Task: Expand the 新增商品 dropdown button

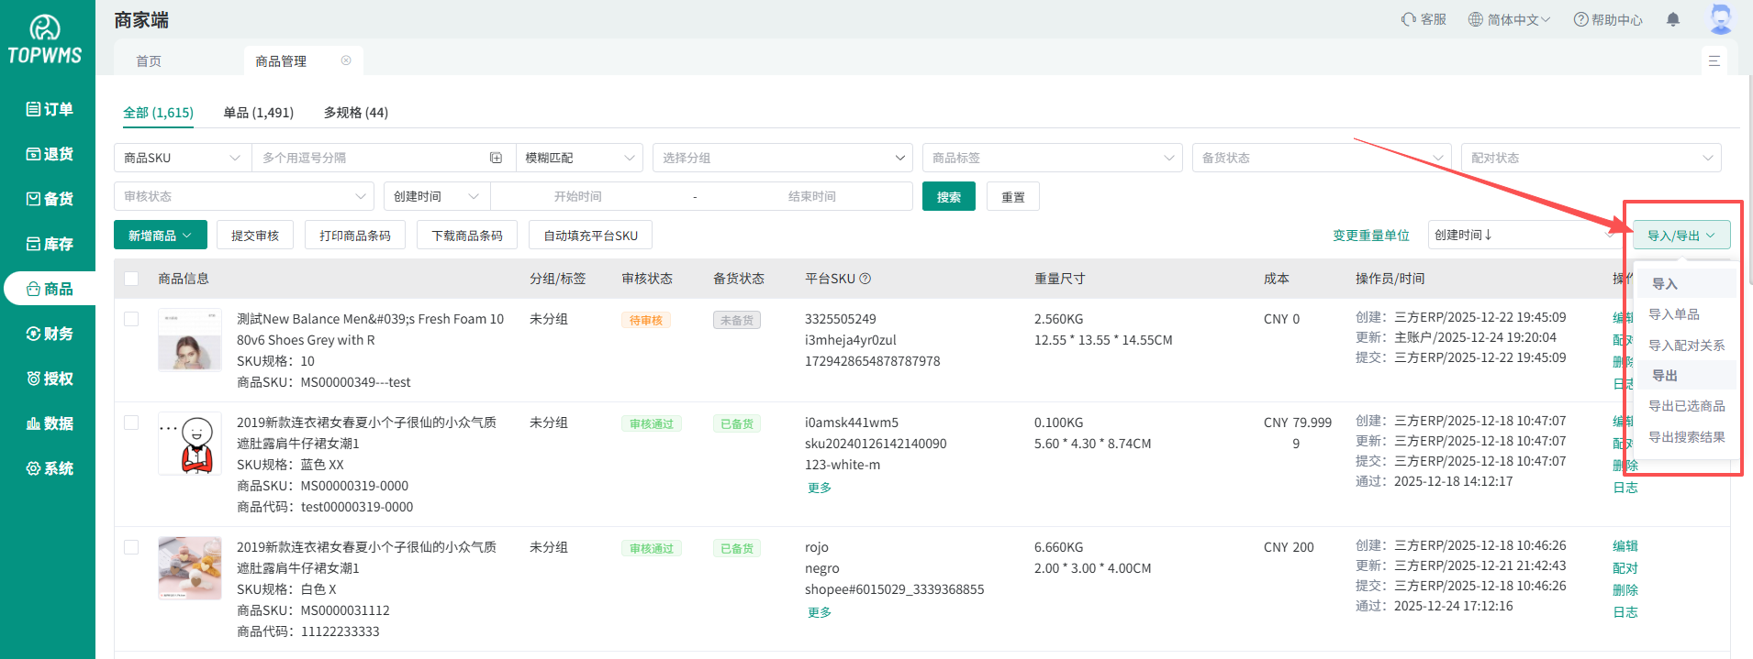Action: [x=160, y=236]
